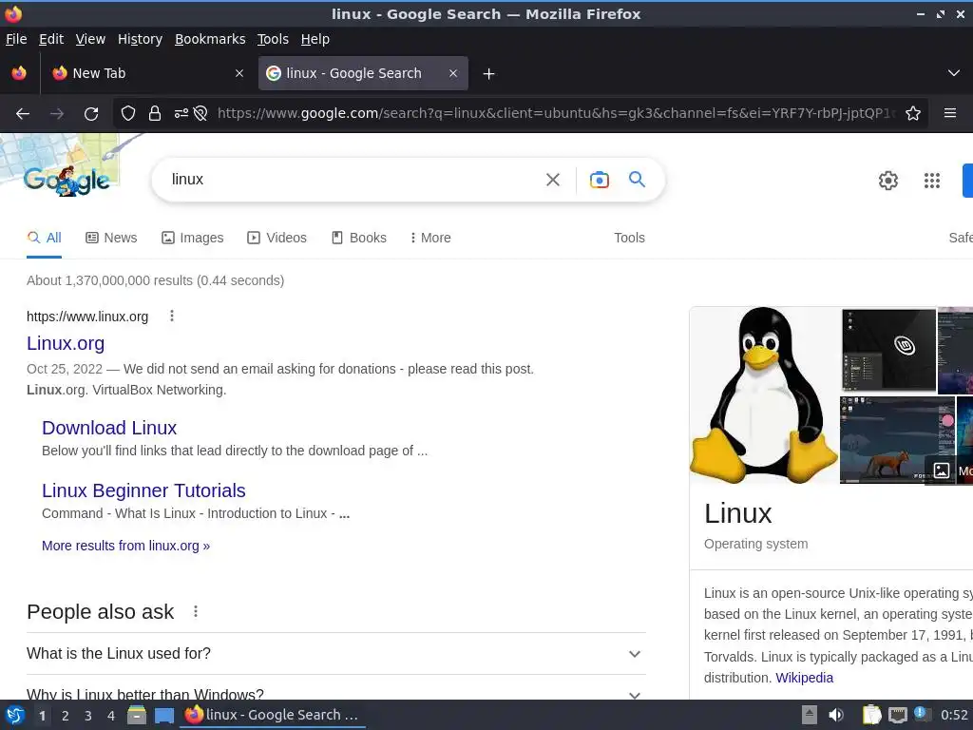Screen dimensions: 973x730
Task: Open the Help menu
Action: (x=315, y=39)
